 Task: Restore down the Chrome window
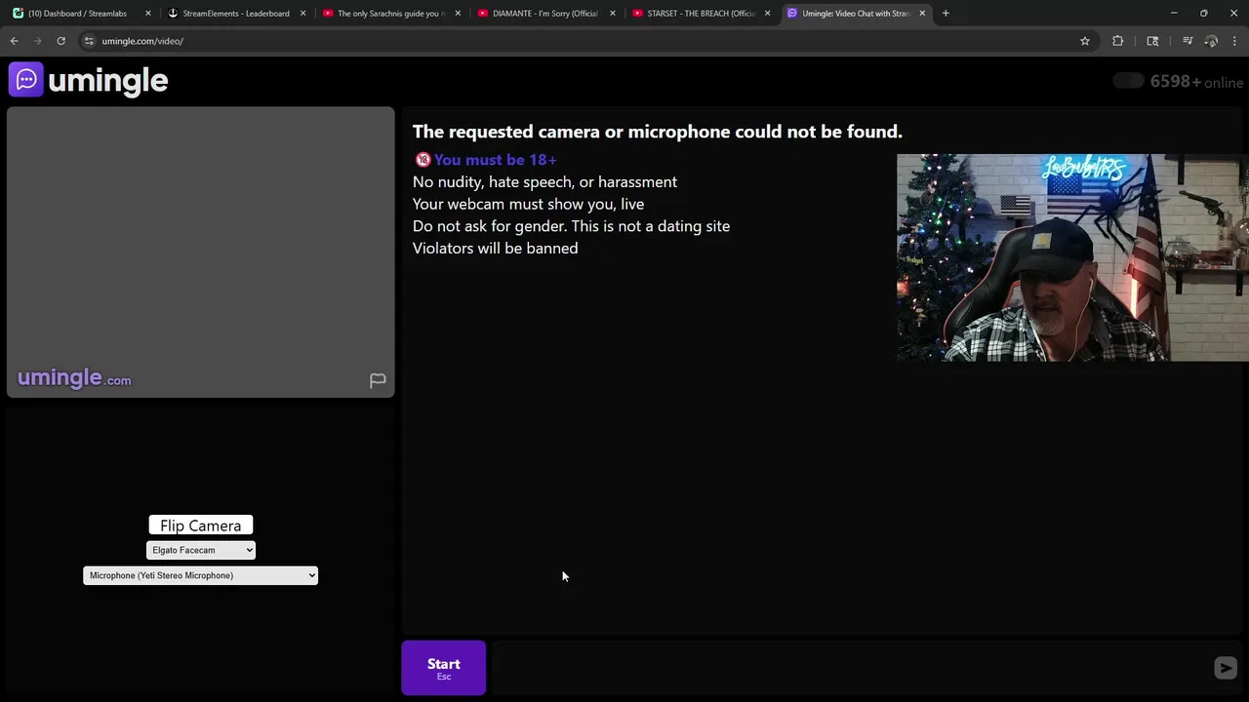[1204, 14]
